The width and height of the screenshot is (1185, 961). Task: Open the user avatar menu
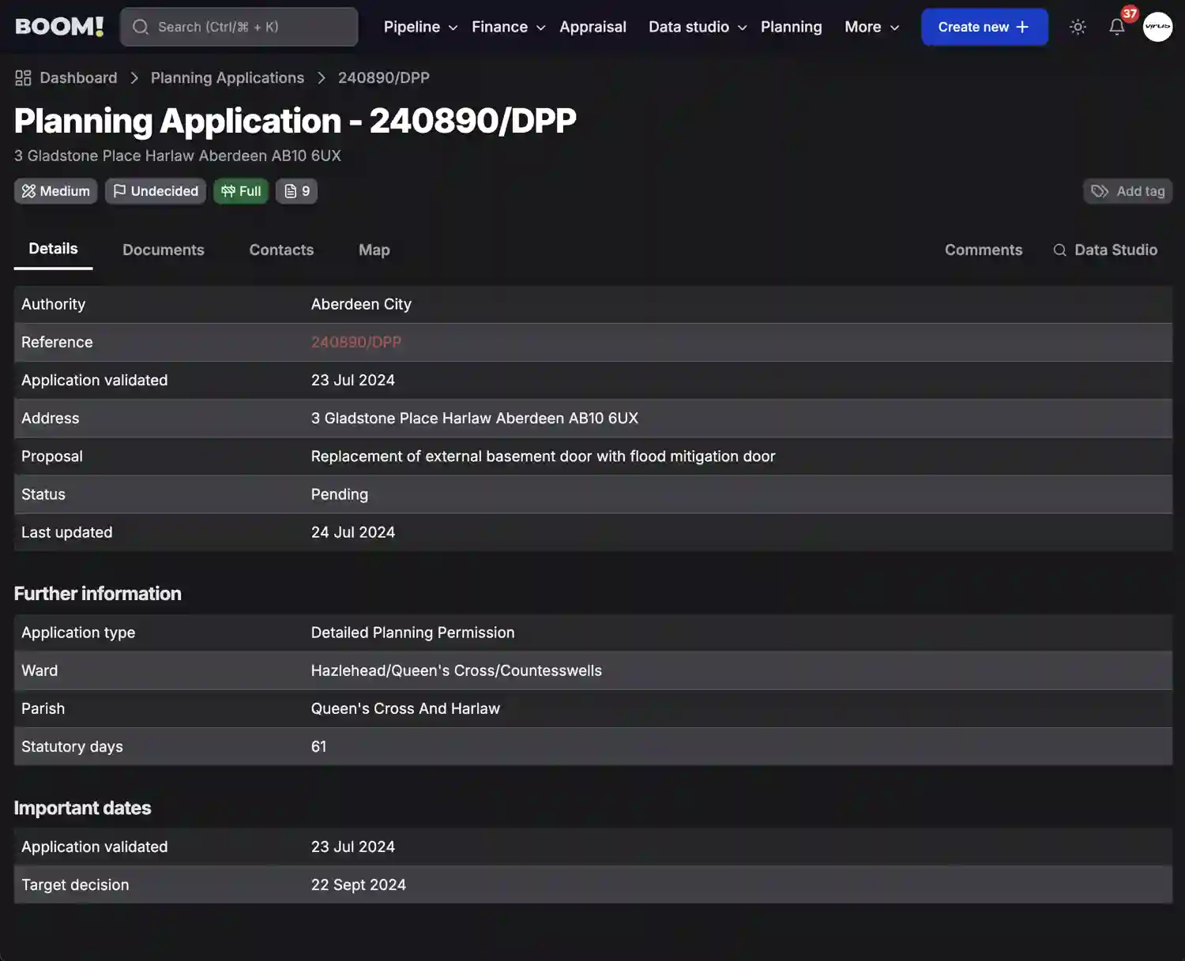[1157, 27]
